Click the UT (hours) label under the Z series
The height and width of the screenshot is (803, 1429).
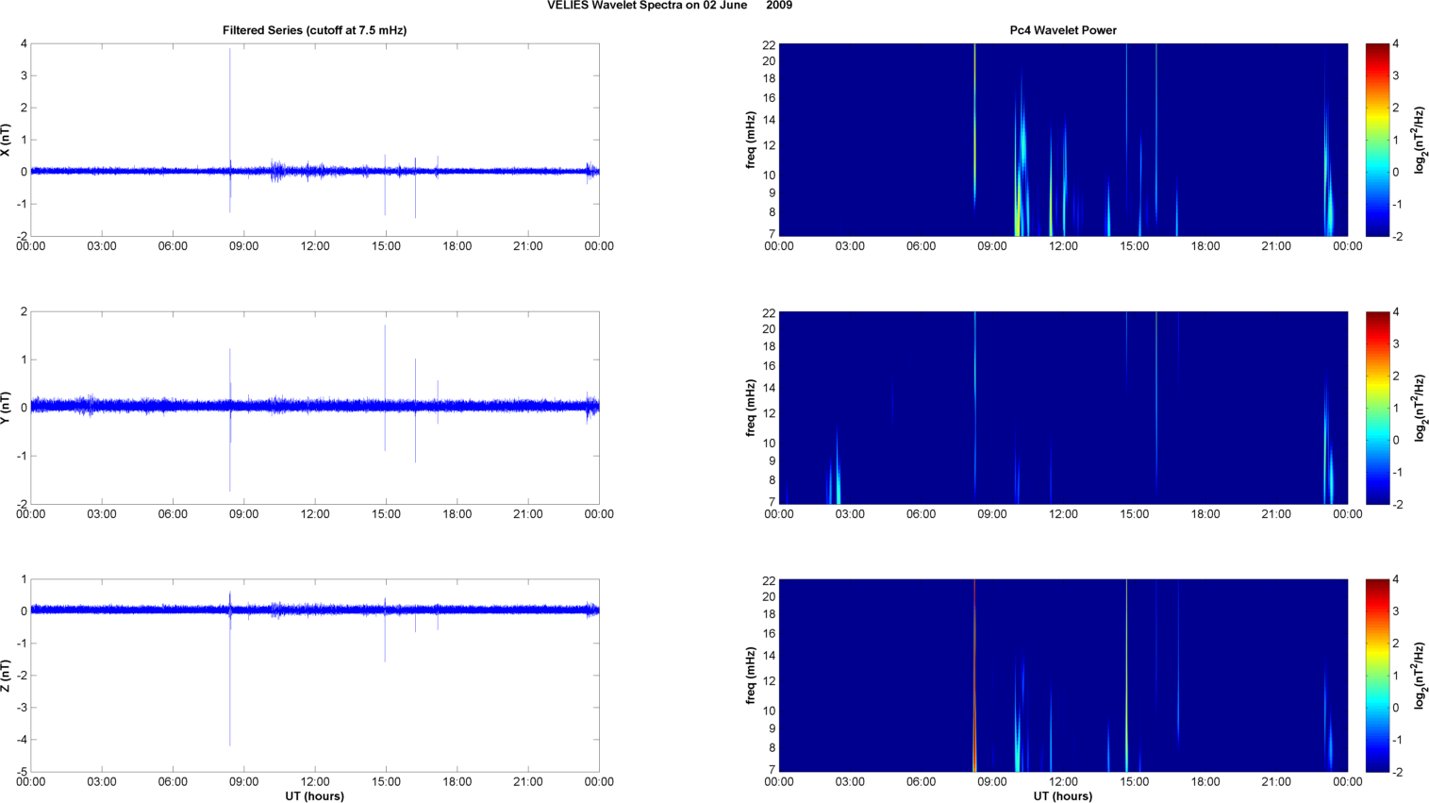315,796
